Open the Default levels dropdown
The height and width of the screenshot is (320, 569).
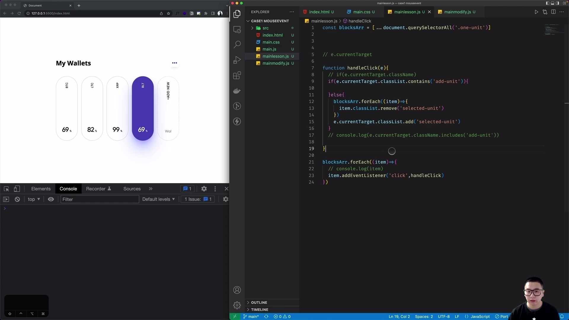click(x=158, y=199)
